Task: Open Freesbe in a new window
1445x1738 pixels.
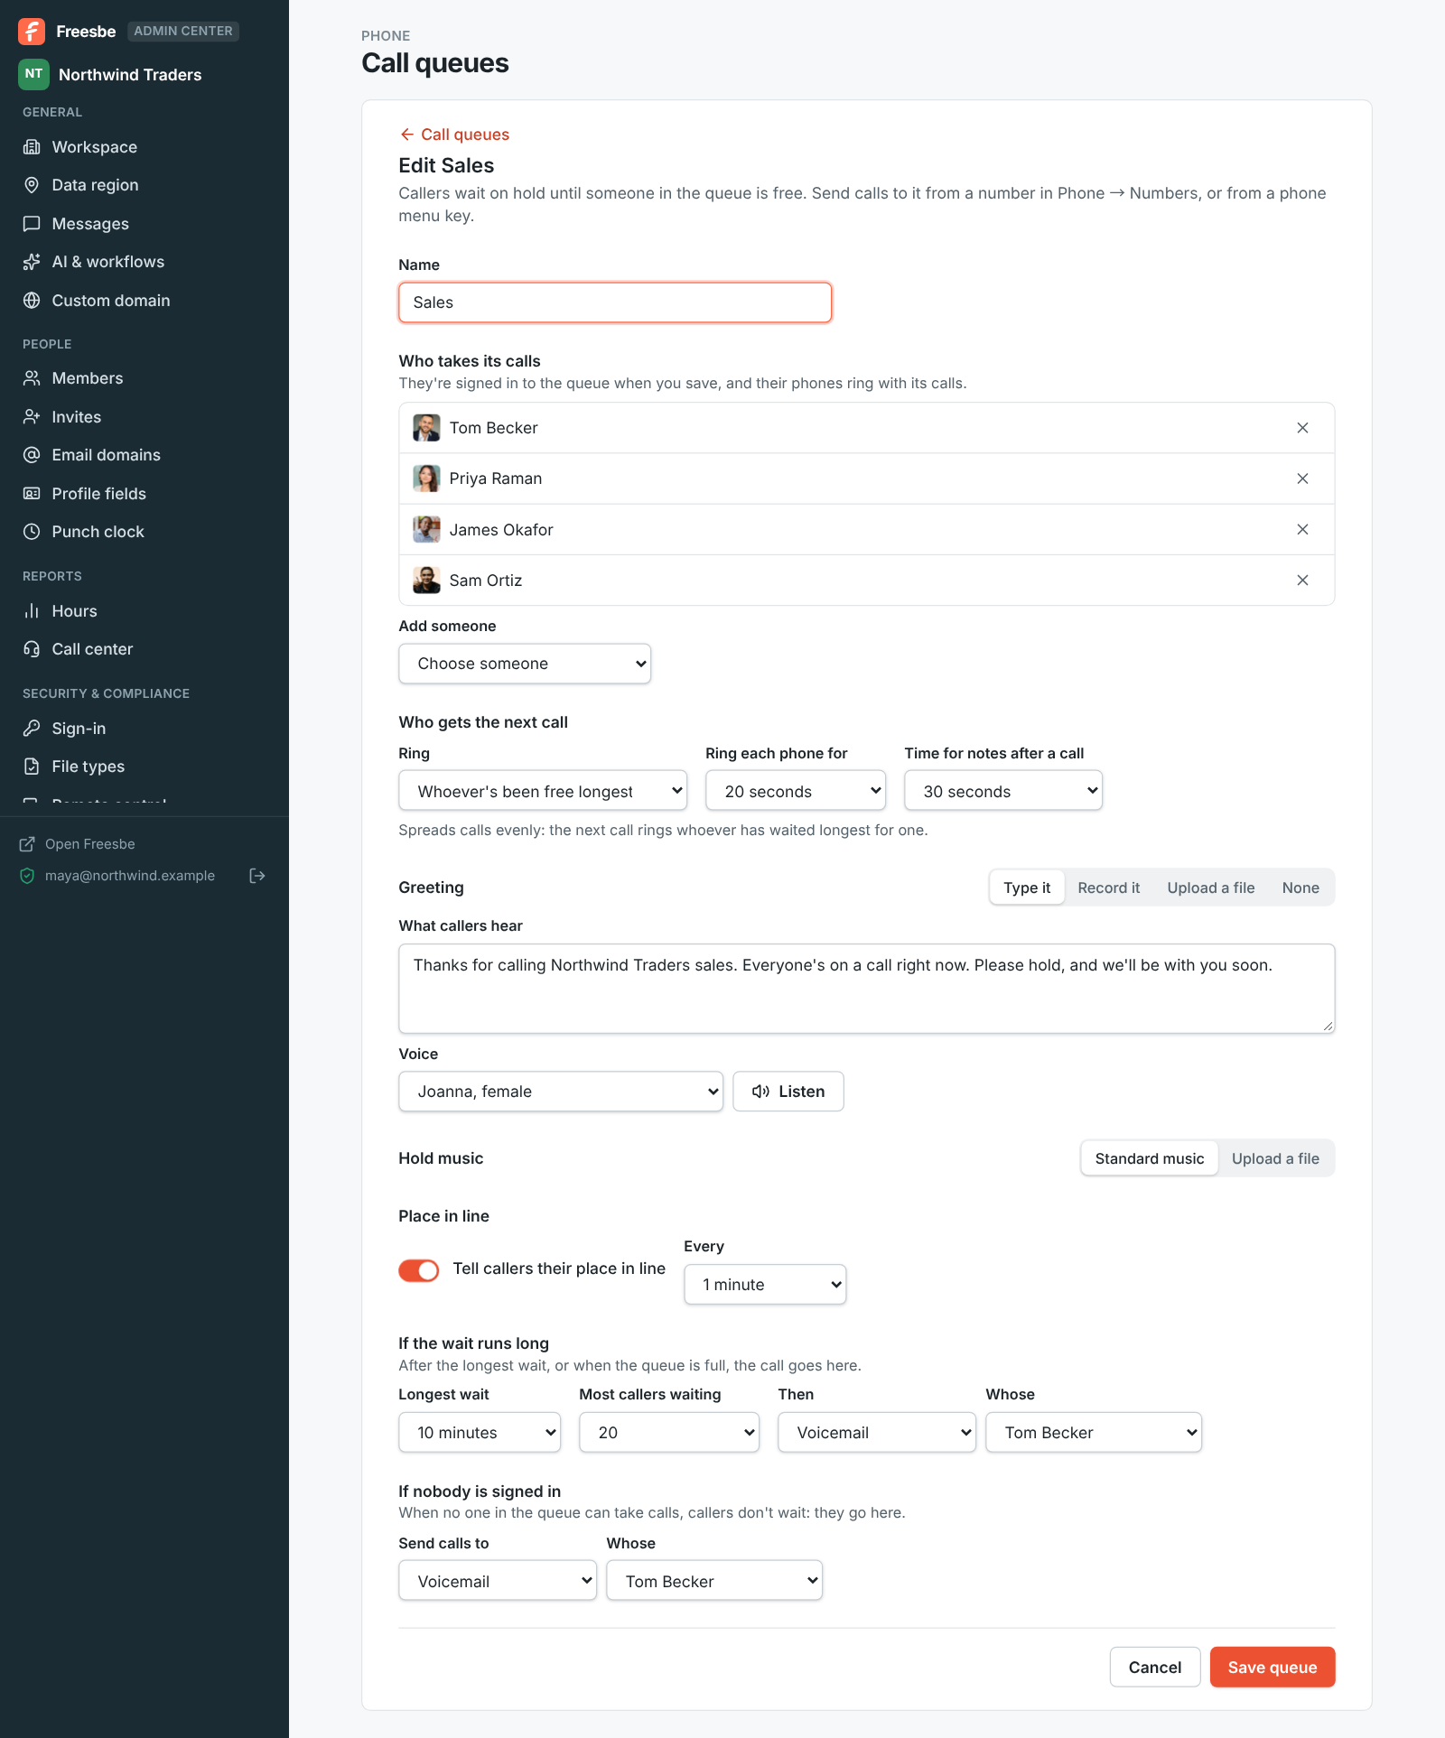Action: coord(78,844)
